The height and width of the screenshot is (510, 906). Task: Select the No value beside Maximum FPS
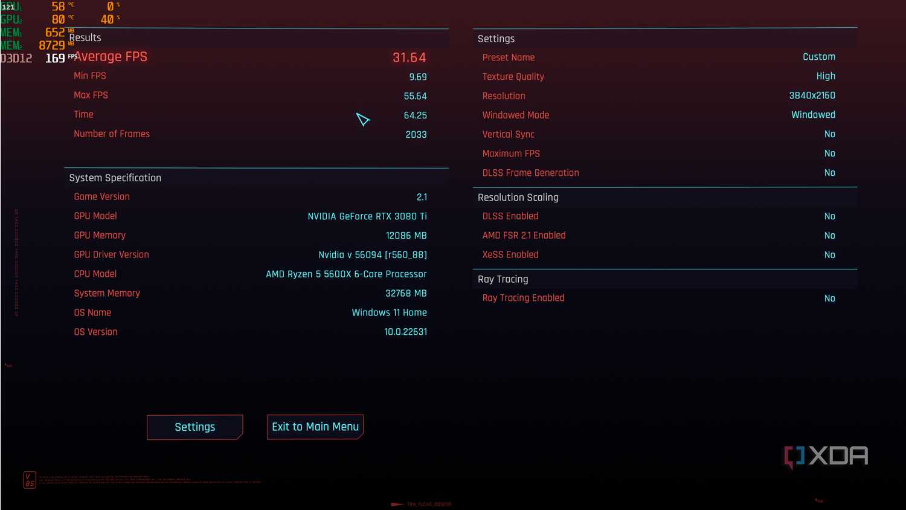pyautogui.click(x=830, y=153)
